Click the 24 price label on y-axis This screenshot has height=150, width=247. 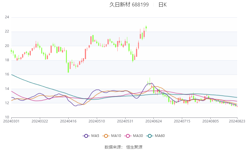point(7,17)
